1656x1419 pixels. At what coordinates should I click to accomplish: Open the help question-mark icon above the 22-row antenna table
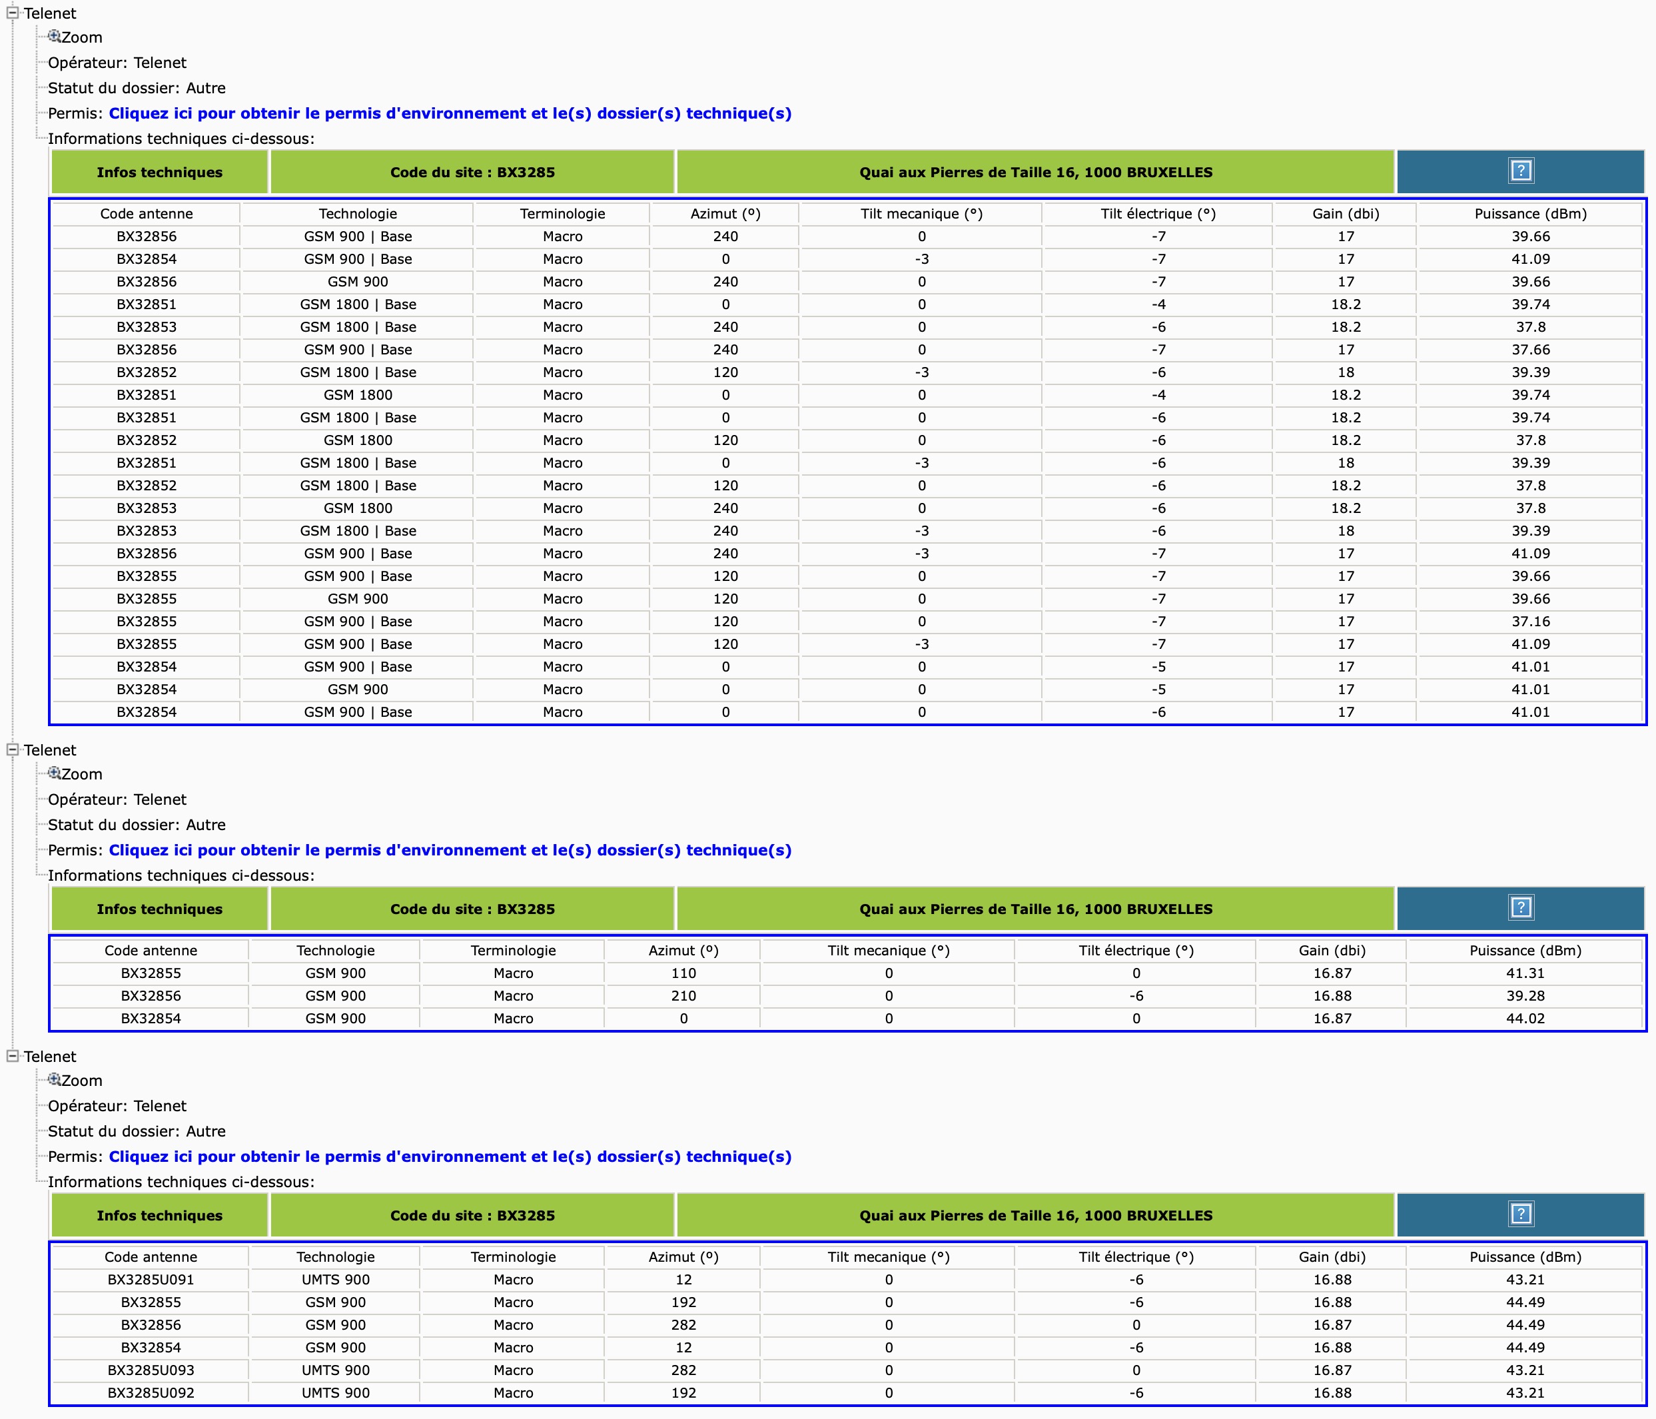pos(1520,171)
